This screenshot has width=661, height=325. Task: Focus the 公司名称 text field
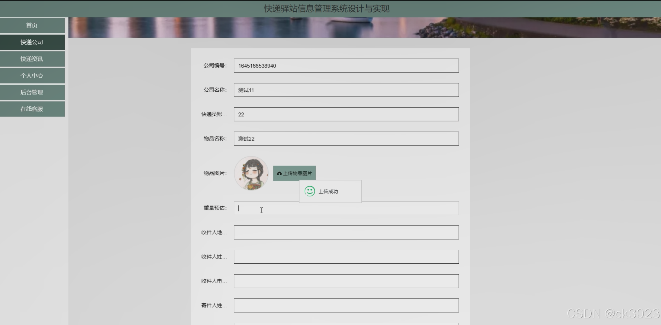point(346,90)
